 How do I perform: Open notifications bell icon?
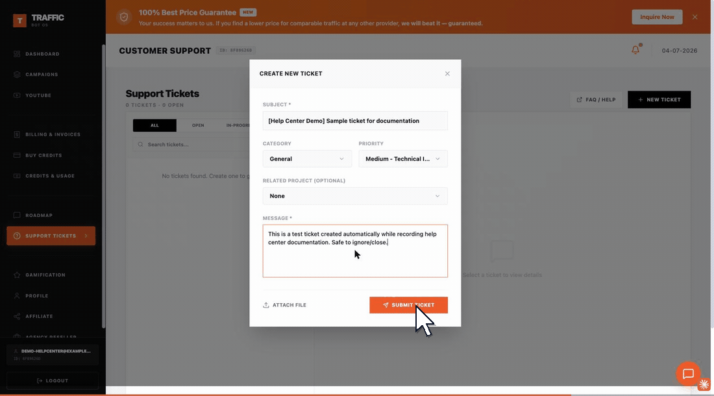tap(635, 49)
